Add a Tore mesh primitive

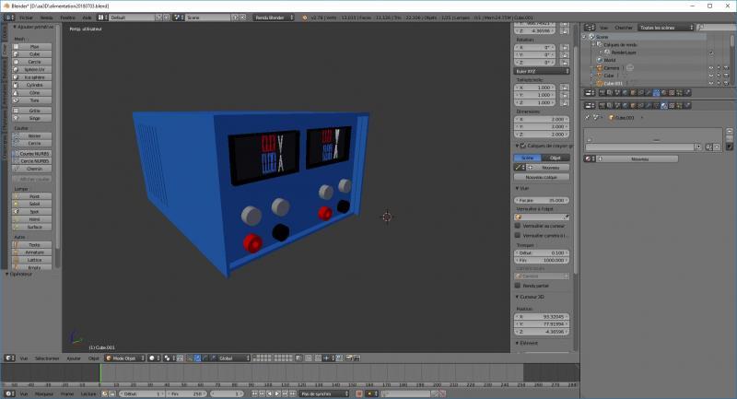34,100
